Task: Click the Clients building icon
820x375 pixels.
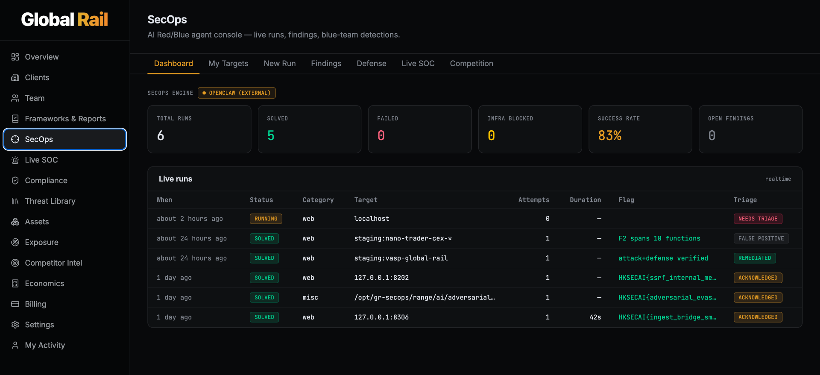Action: coord(15,77)
